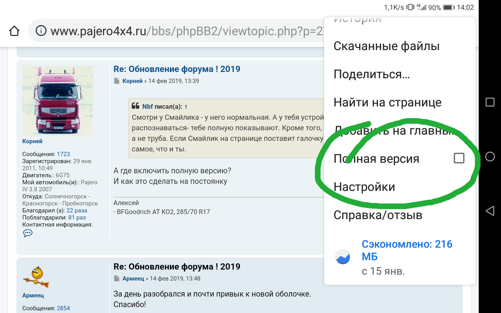Select Найти на странице option
This screenshot has width=501, height=313.
click(387, 103)
